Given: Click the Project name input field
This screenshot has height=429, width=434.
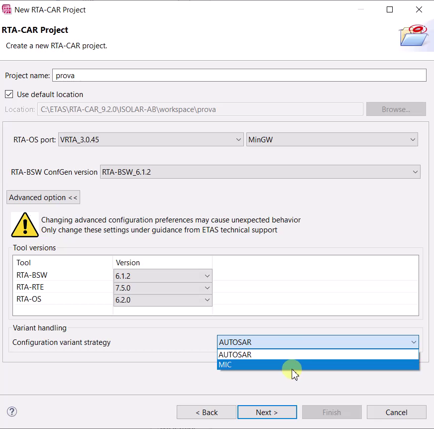Looking at the screenshot, I should tap(239, 75).
